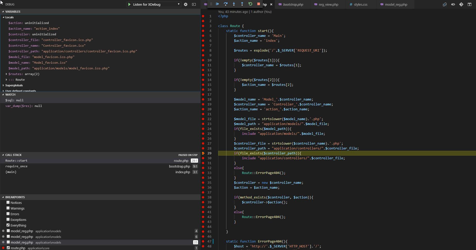
Task: Click Step Into in the debug toolbar
Action: point(234,4)
